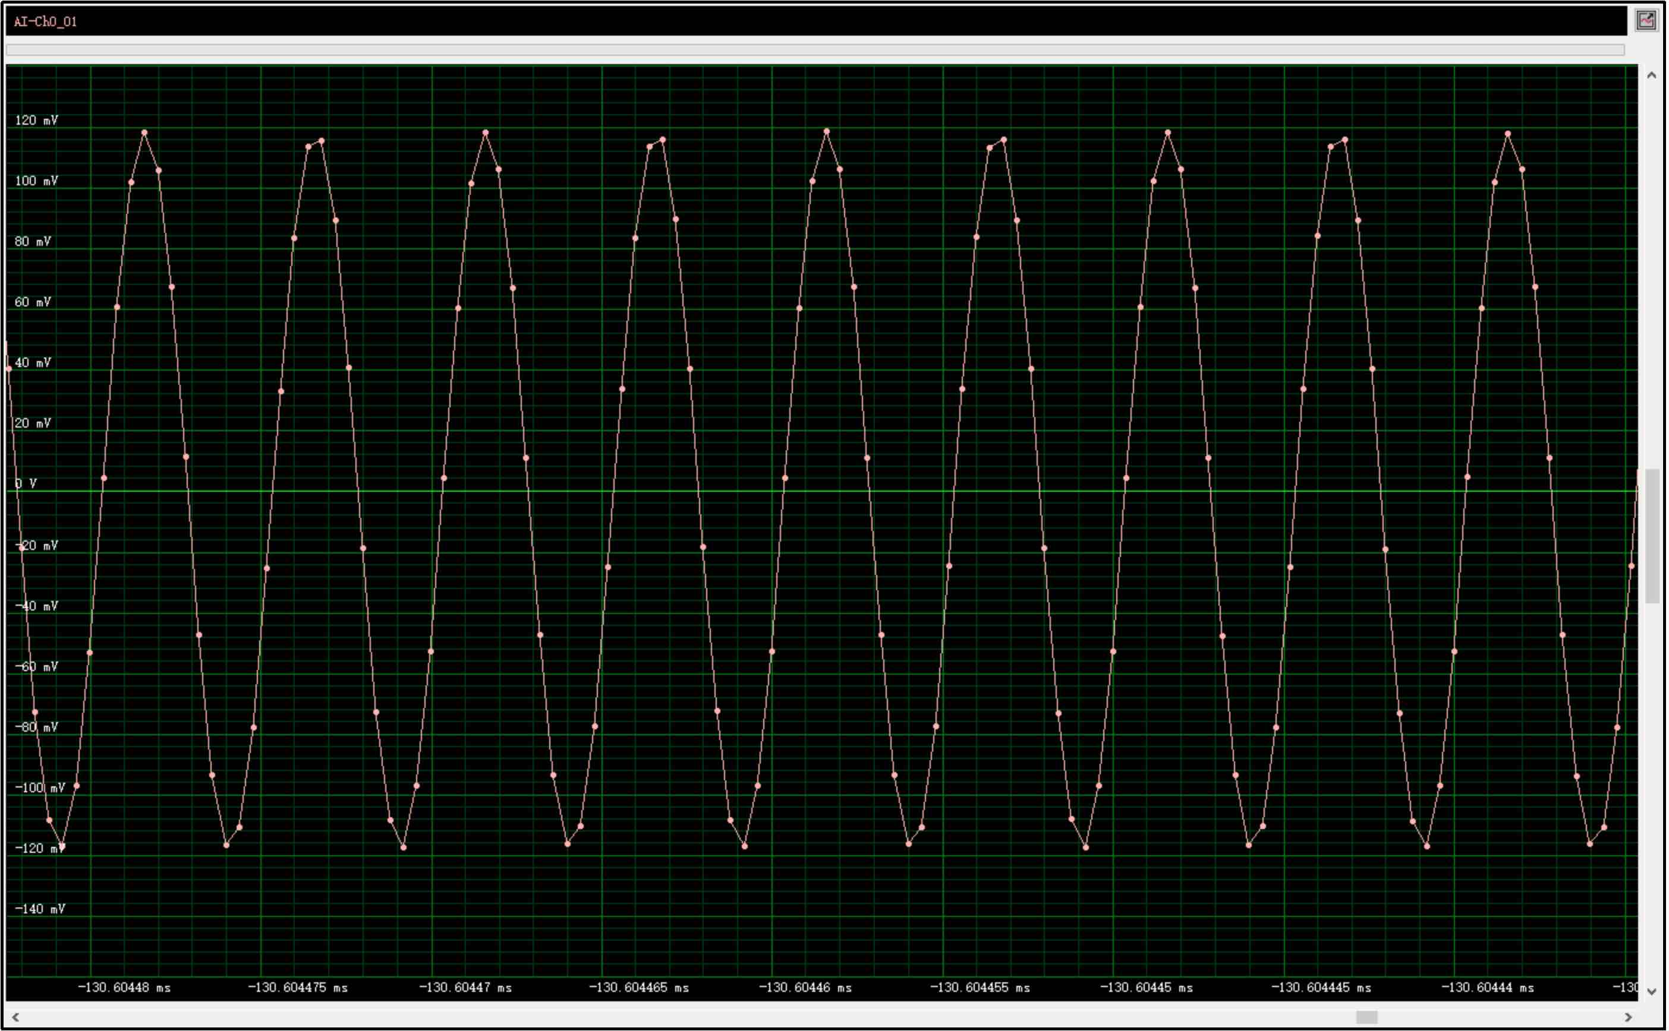Click the vertical scrollbar up arrow
Image resolution: width=1669 pixels, height=1031 pixels.
(1651, 75)
